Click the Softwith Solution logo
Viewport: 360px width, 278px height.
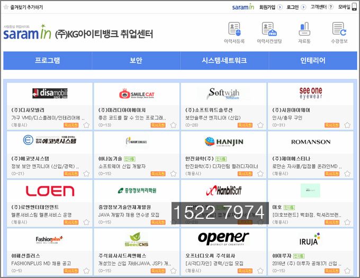coord(223,94)
